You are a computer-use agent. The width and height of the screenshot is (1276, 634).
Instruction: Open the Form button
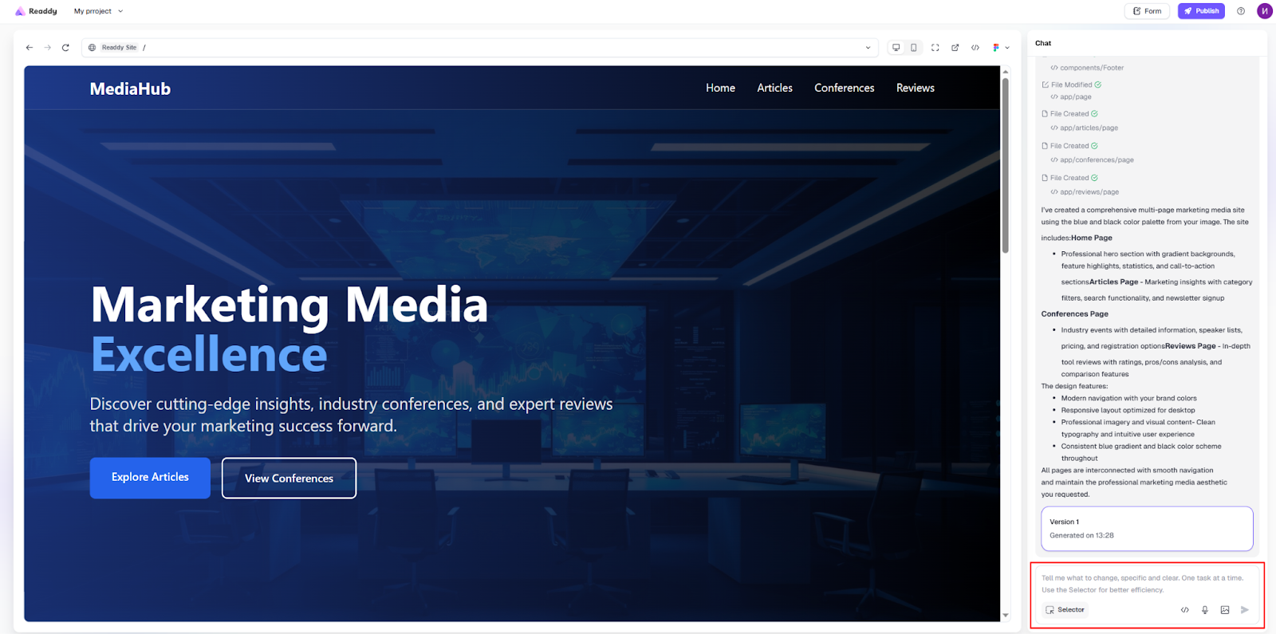coord(1148,11)
